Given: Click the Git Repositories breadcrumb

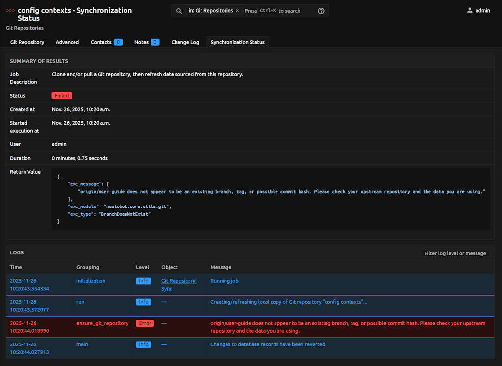Looking at the screenshot, I should click(x=25, y=28).
